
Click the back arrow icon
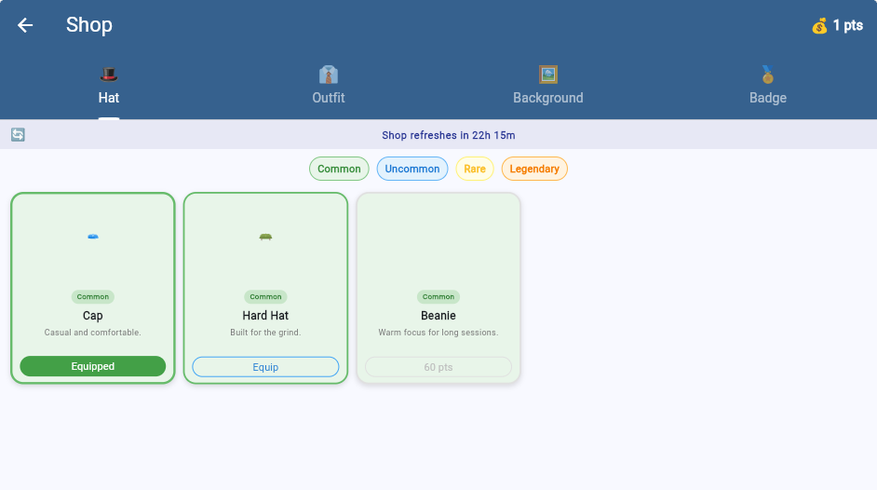coord(25,25)
